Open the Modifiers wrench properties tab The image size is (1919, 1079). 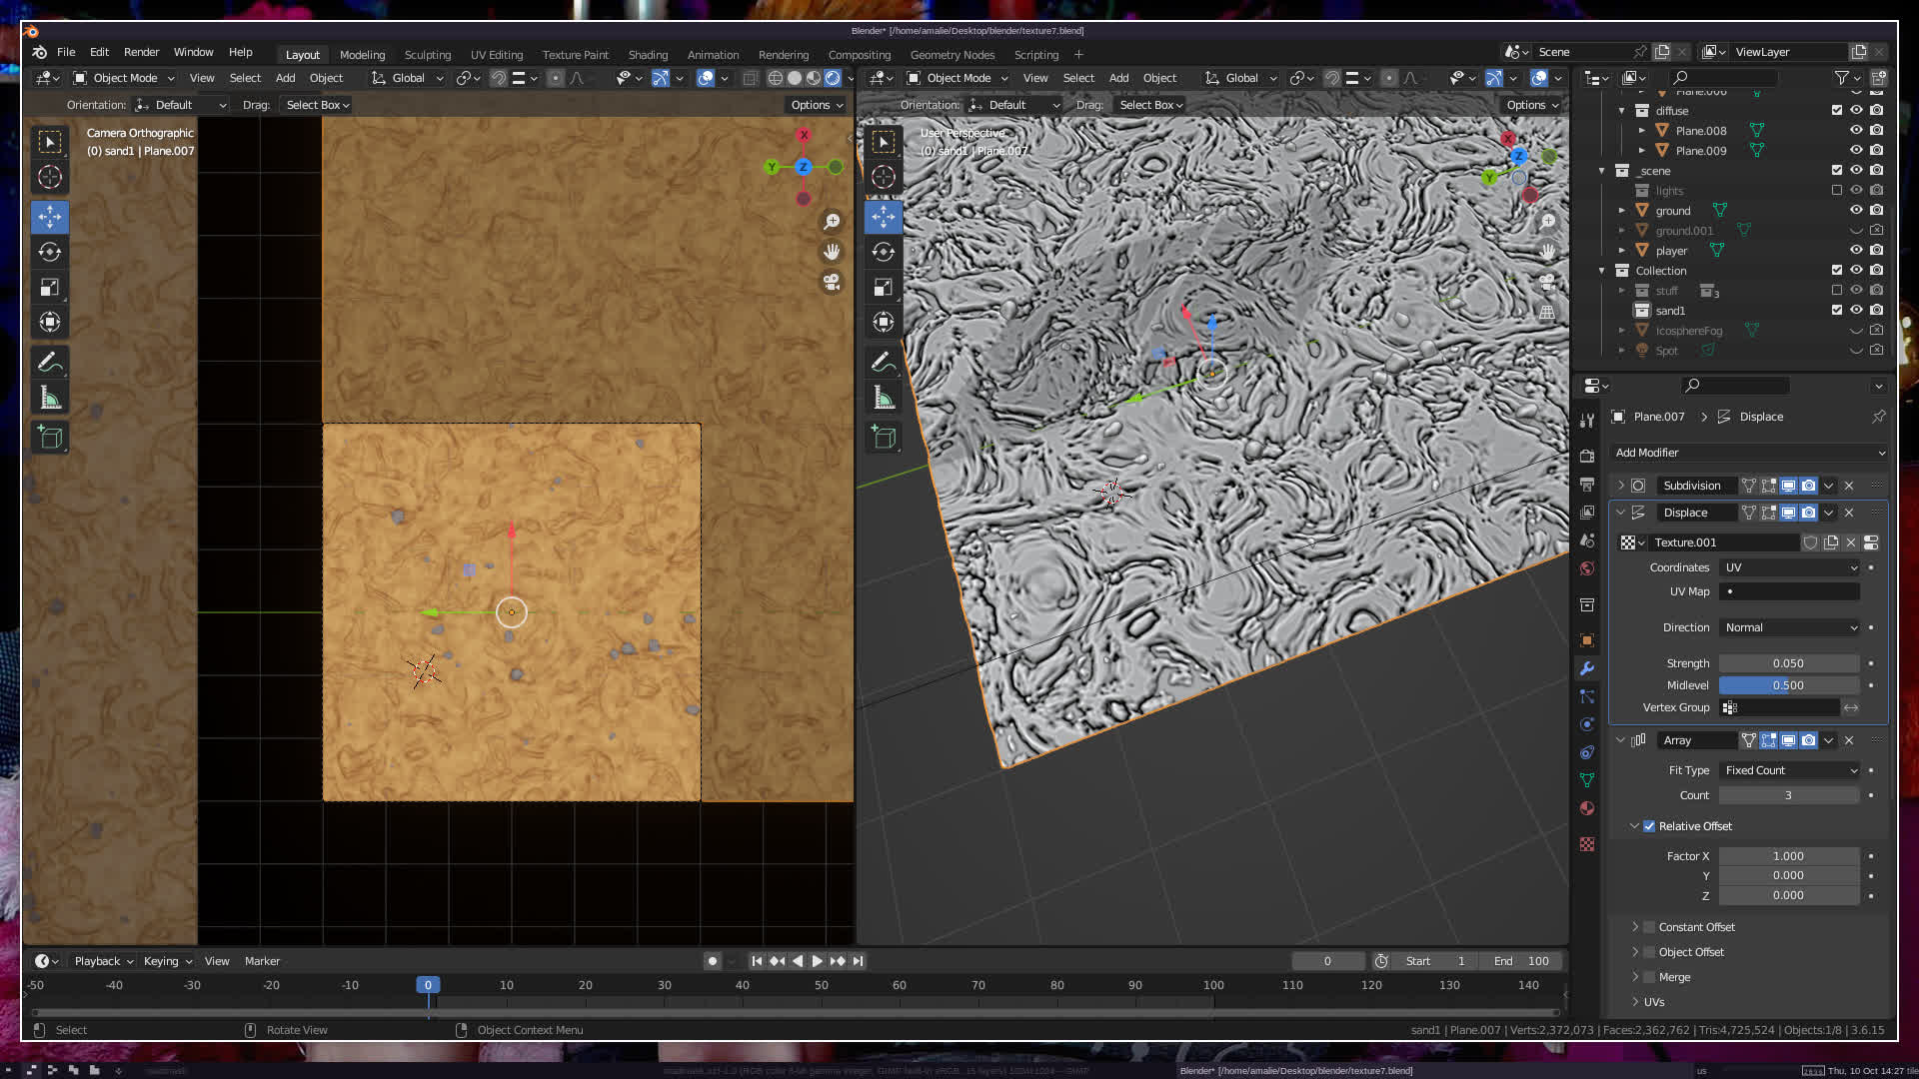[x=1587, y=668]
